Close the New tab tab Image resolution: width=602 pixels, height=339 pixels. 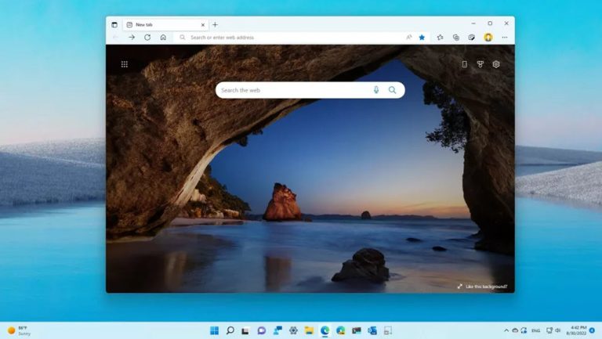[x=203, y=24]
